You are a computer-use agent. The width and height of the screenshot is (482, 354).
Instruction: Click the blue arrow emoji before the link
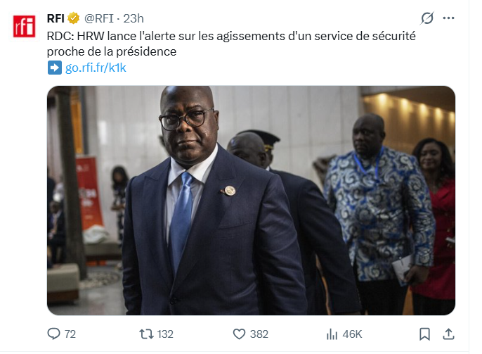point(55,68)
